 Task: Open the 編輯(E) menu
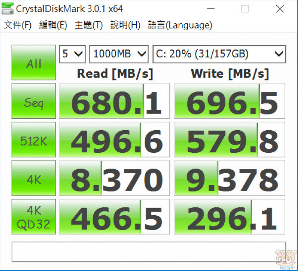(x=53, y=25)
